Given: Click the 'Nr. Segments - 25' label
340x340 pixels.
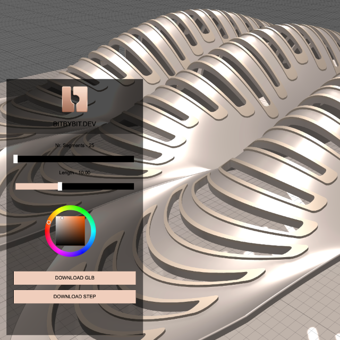Looking at the screenshot, I should [74, 145].
